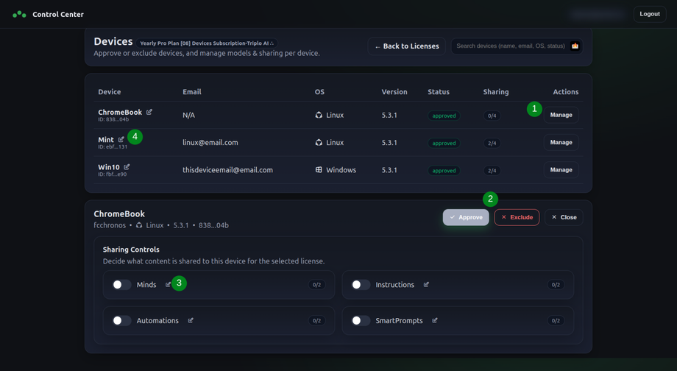Enable the Minds sharing toggle
This screenshot has width=677, height=371.
(121, 285)
